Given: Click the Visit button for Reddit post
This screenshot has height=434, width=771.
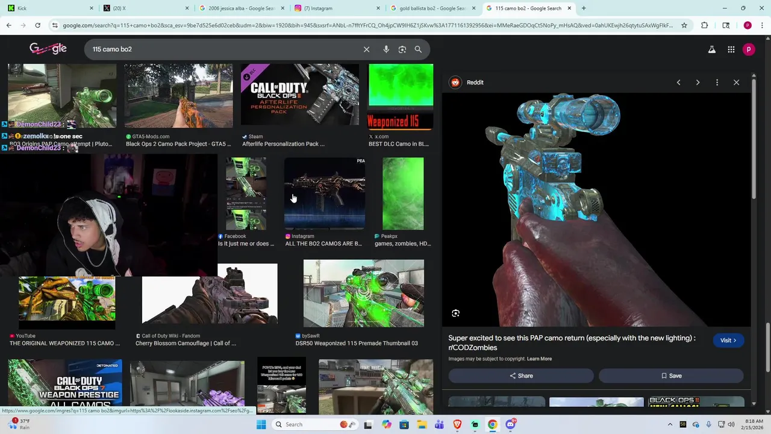Looking at the screenshot, I should point(728,341).
